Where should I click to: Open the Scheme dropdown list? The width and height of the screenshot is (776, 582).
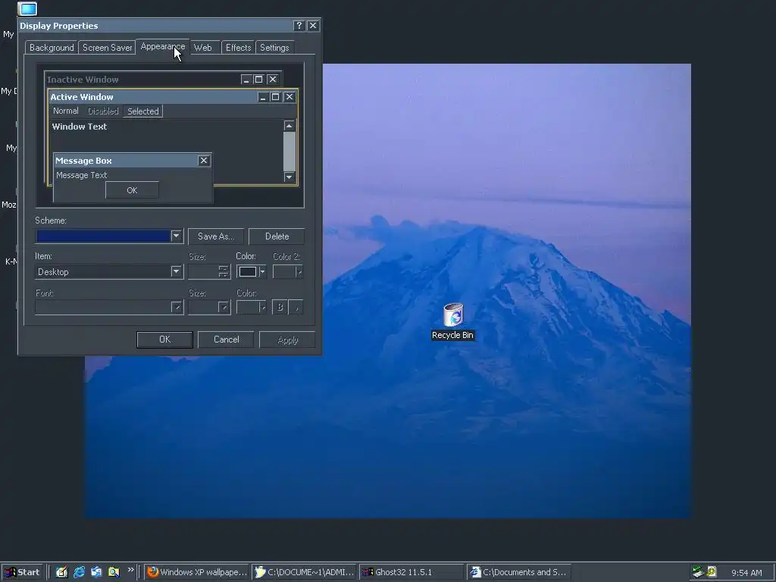(x=176, y=236)
